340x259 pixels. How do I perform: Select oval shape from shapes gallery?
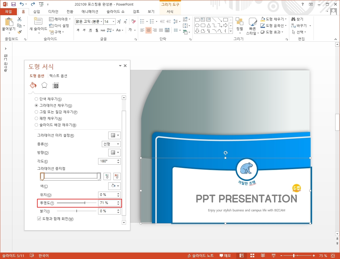(x=197, y=25)
